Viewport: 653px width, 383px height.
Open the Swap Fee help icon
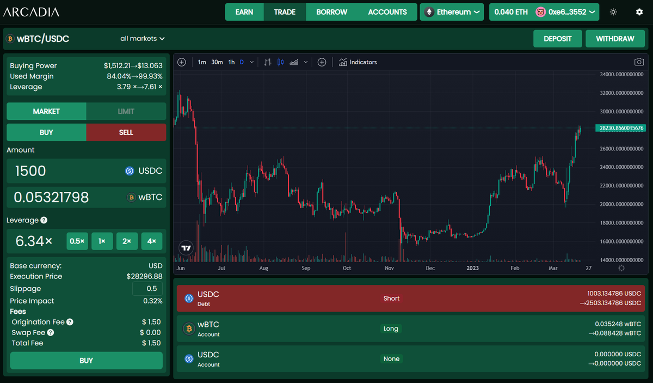(x=51, y=332)
